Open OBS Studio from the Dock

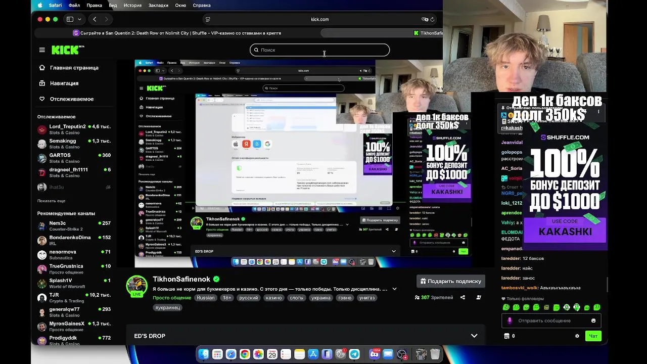pos(402,354)
